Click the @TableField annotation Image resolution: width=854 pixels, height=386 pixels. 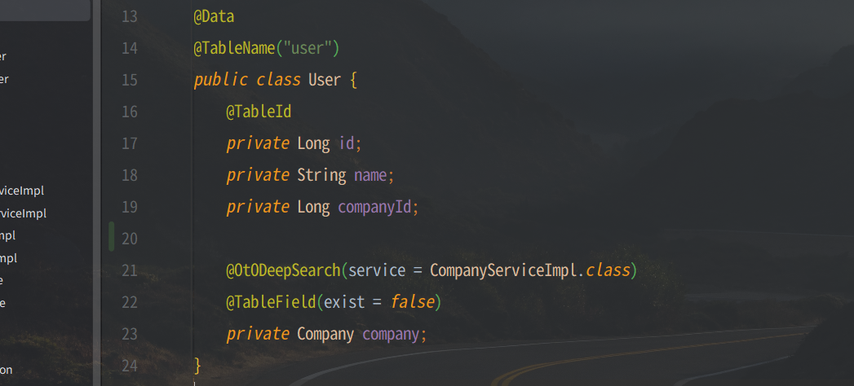[272, 302]
